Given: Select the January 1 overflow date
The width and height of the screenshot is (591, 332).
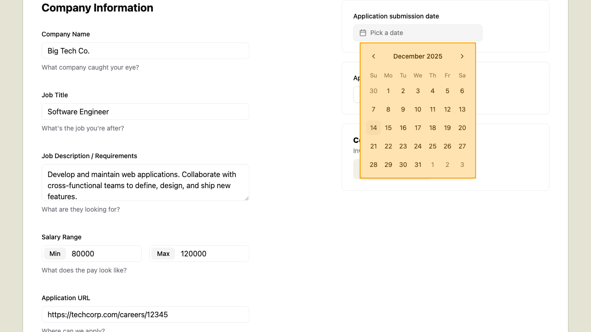Looking at the screenshot, I should point(432,165).
